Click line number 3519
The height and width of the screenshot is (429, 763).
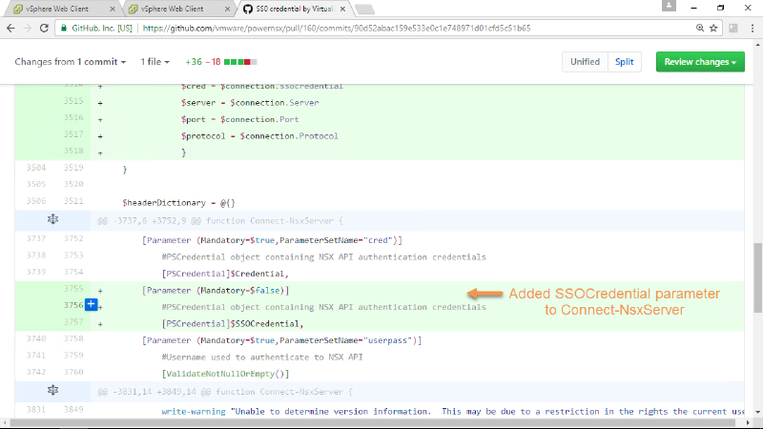tap(73, 168)
